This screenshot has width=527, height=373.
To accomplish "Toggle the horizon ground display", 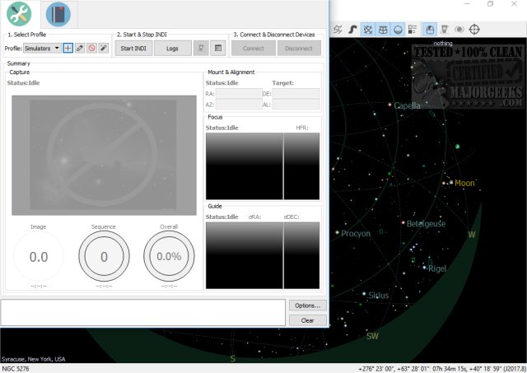I will tap(399, 30).
